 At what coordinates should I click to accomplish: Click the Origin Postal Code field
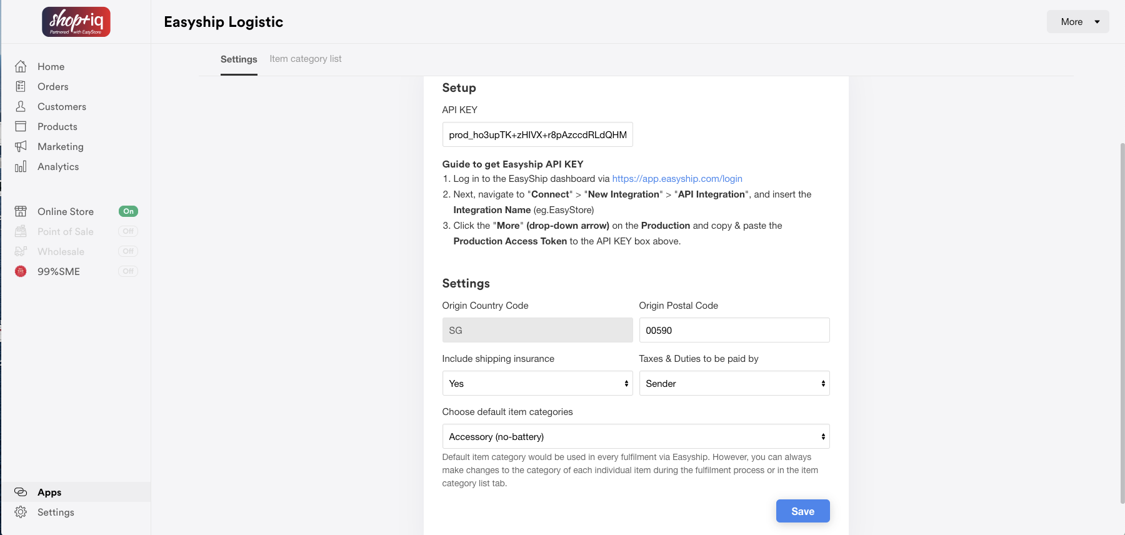(734, 330)
